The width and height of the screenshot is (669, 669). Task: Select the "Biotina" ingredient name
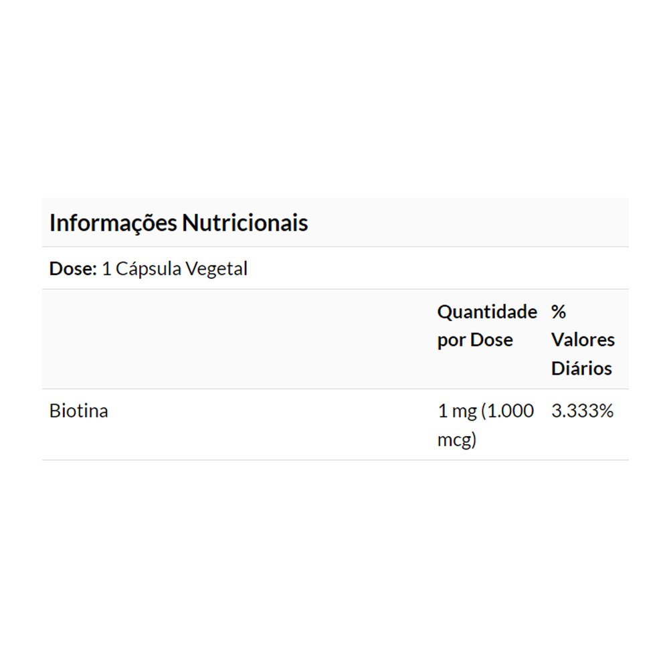78,411
